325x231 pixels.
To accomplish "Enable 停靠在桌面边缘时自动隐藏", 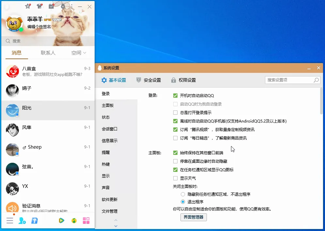I will pyautogui.click(x=175, y=161).
